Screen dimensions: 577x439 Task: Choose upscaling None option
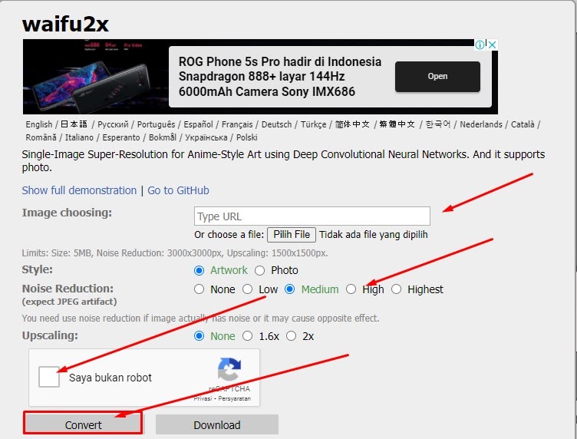tap(199, 336)
